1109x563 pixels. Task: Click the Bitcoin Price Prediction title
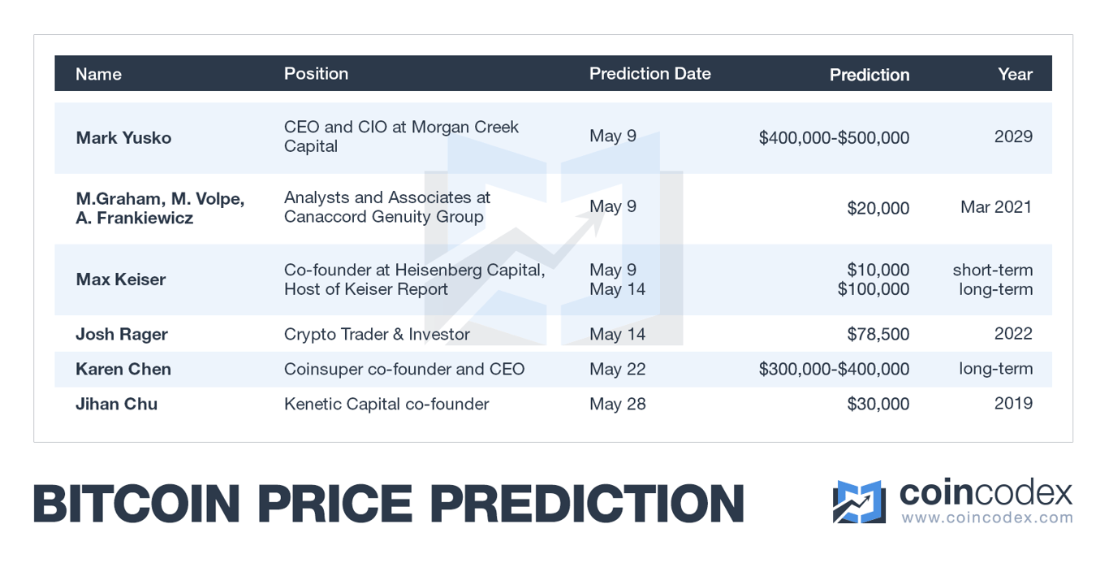point(389,504)
